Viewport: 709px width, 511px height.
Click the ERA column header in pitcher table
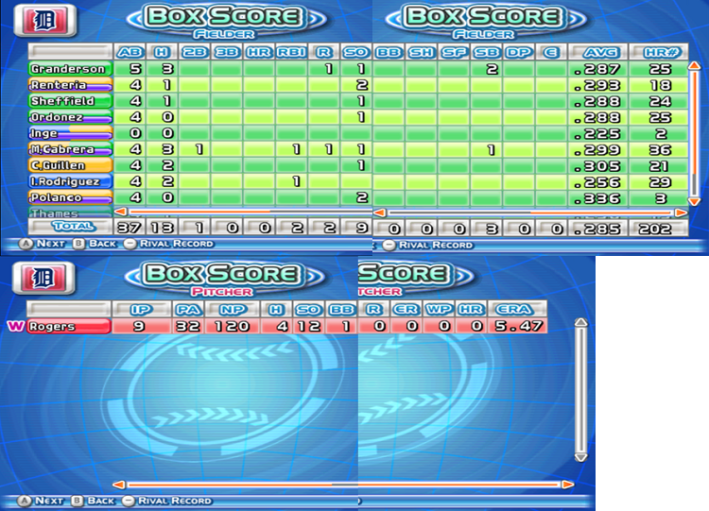tap(517, 310)
